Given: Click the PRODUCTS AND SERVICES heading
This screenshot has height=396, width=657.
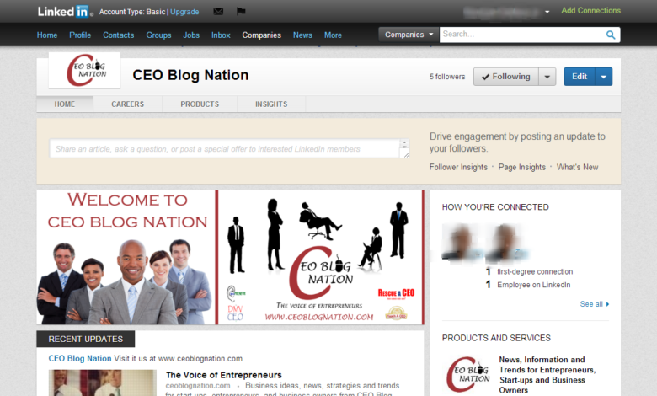Looking at the screenshot, I should 496,338.
